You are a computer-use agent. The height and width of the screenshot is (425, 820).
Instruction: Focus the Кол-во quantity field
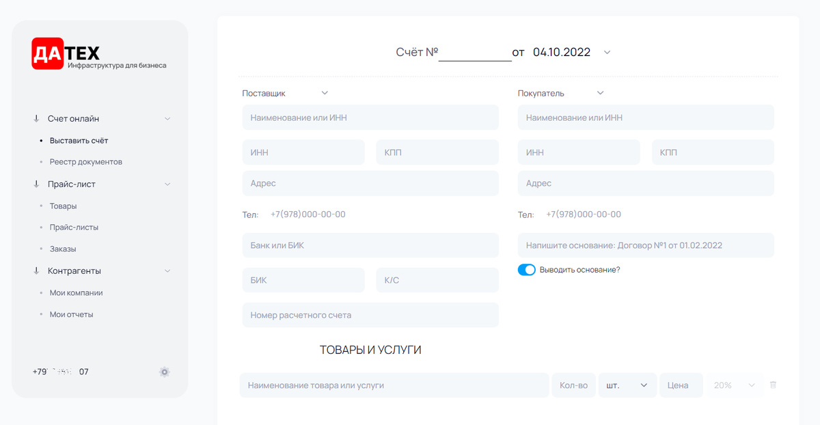point(573,385)
